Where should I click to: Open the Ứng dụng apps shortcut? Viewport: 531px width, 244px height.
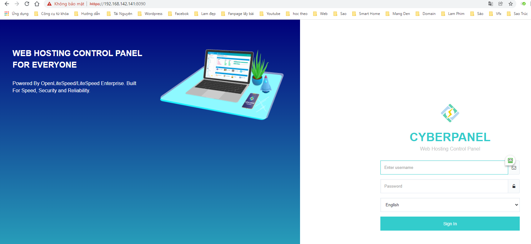click(17, 14)
